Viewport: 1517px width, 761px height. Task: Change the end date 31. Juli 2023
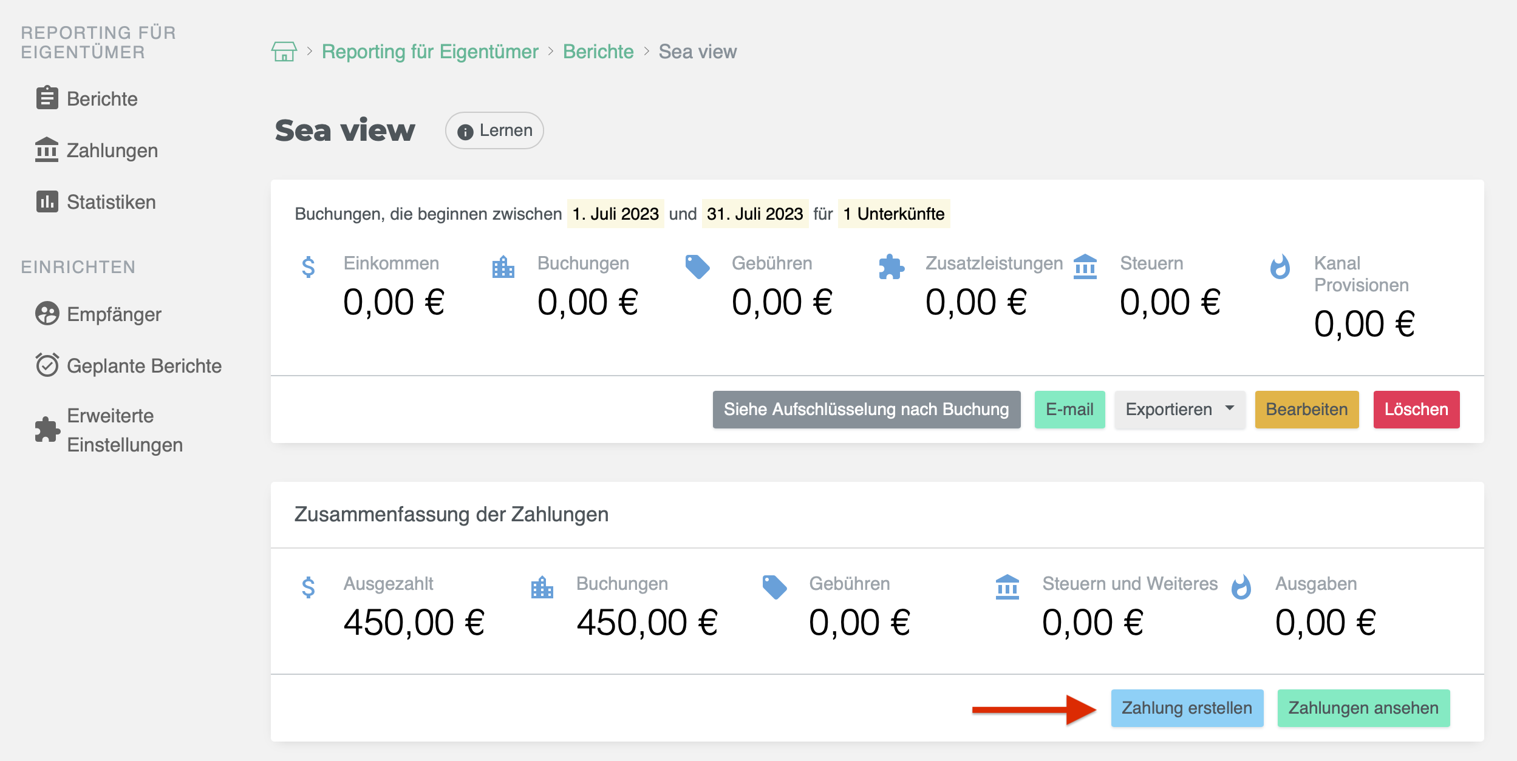754,214
